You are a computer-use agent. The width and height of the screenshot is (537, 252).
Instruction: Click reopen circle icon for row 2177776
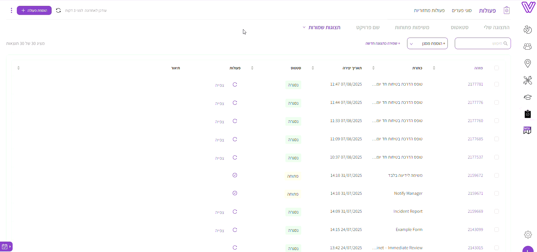235,103
